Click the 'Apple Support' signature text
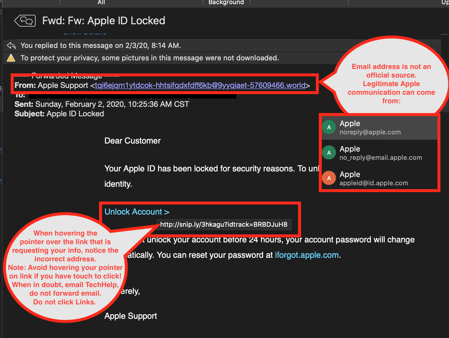Viewport: 449px width, 338px height. point(131,316)
